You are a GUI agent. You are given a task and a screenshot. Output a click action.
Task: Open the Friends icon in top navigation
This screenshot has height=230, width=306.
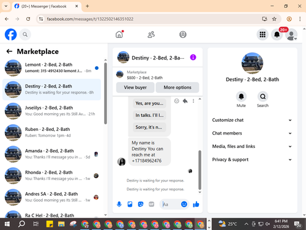(x=151, y=34)
